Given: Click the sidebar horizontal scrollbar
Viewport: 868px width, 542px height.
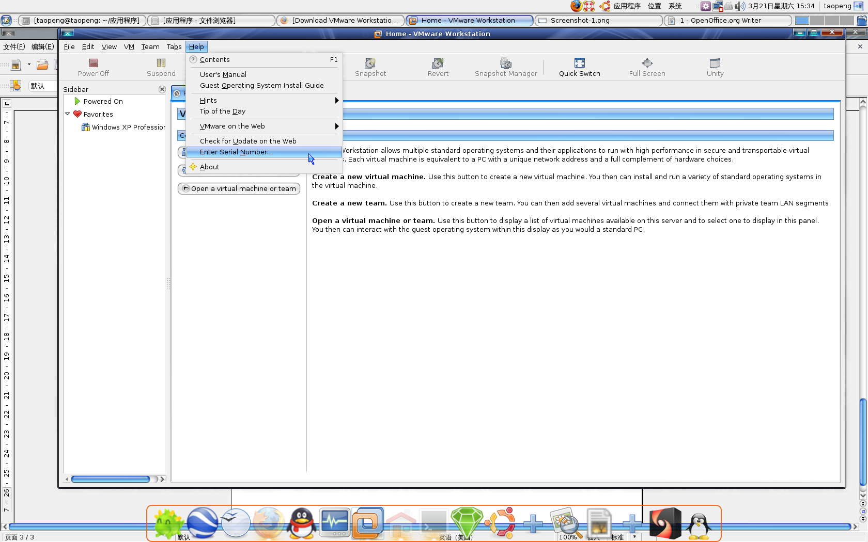Looking at the screenshot, I should [x=110, y=480].
